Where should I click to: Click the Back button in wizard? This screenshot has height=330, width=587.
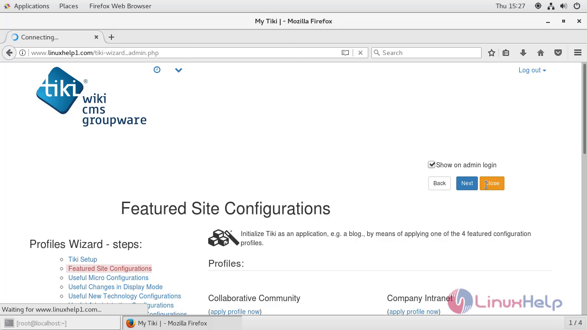(x=439, y=183)
